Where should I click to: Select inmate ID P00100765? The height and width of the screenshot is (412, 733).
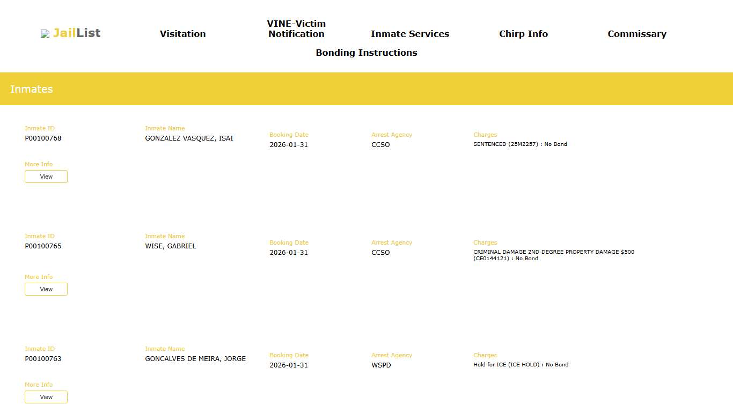click(x=43, y=246)
